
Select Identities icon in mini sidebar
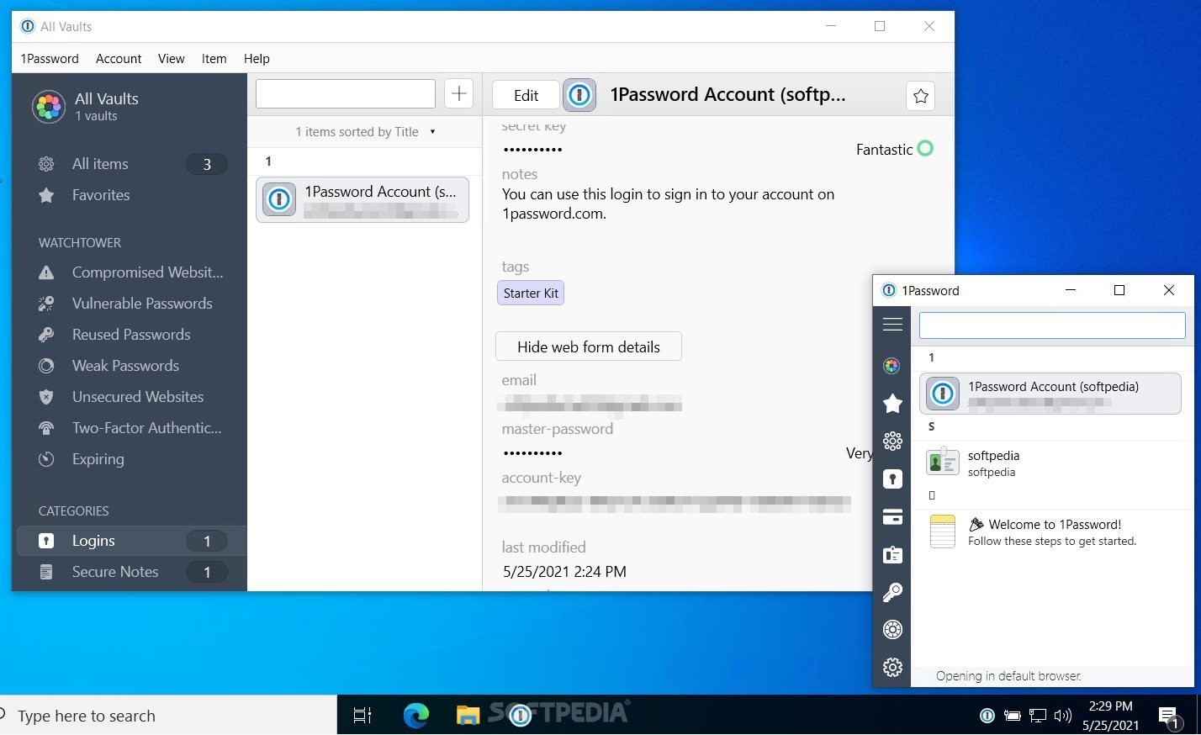(x=892, y=555)
